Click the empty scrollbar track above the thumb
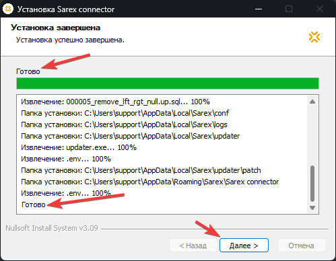The width and height of the screenshot is (336, 261). 312,135
